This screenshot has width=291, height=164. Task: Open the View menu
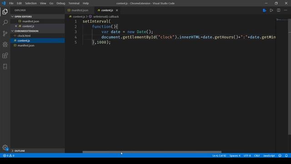point(43,3)
